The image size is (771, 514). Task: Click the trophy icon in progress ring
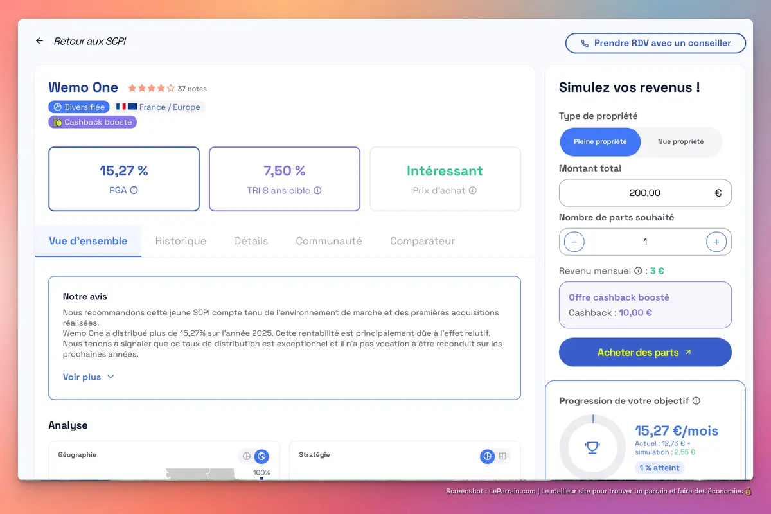592,448
